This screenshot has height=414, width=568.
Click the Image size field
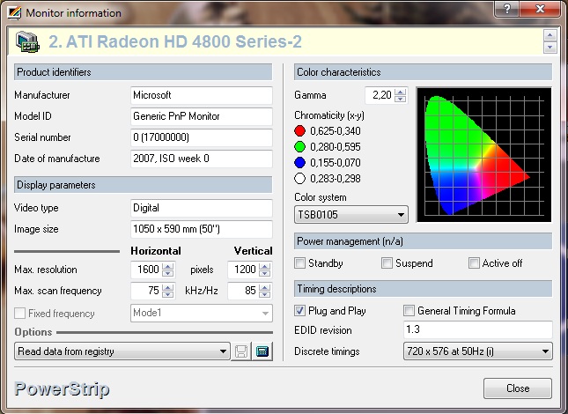pyautogui.click(x=202, y=229)
